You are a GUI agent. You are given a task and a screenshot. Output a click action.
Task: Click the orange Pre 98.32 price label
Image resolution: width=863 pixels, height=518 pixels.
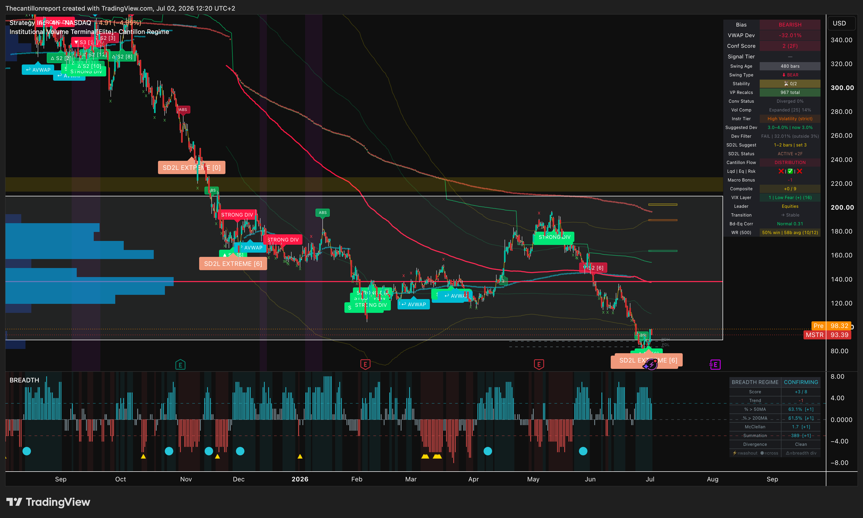tap(831, 326)
